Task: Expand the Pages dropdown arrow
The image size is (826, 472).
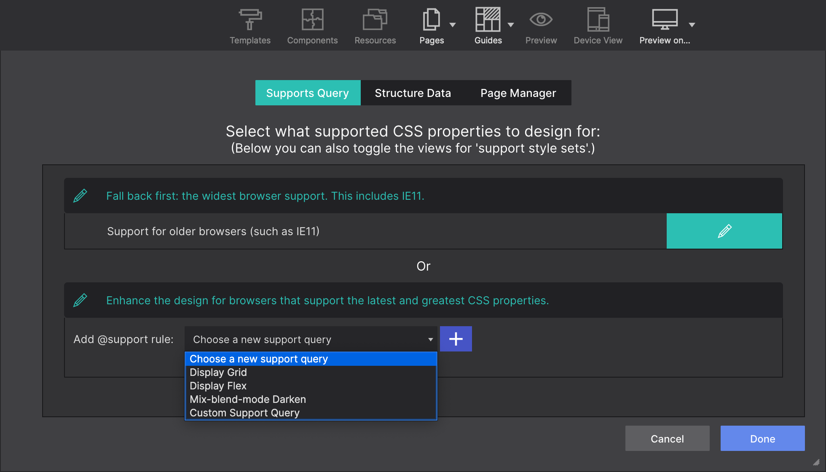Action: click(453, 25)
